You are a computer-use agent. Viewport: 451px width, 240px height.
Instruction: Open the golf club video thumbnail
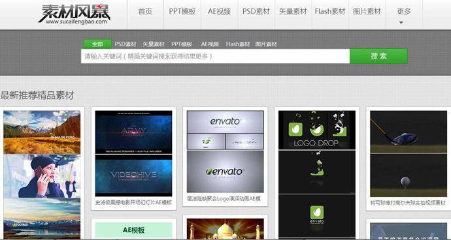[x=409, y=154]
